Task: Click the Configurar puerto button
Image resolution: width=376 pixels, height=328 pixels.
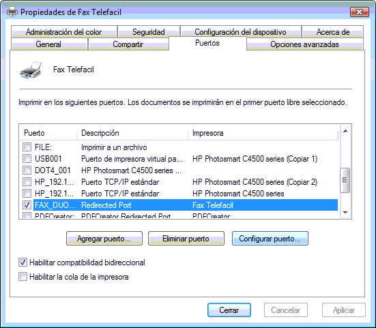Action: point(270,239)
